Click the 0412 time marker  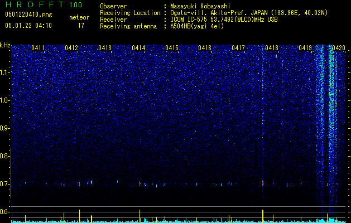(x=71, y=48)
